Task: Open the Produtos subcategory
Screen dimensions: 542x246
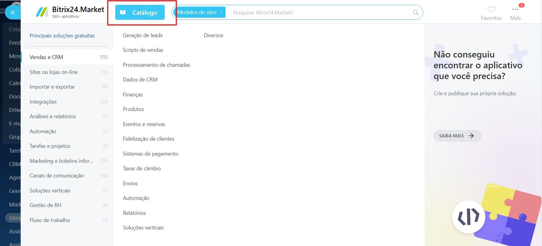Action: [133, 109]
